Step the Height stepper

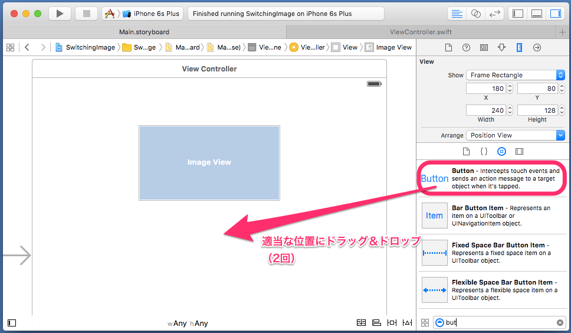562,110
